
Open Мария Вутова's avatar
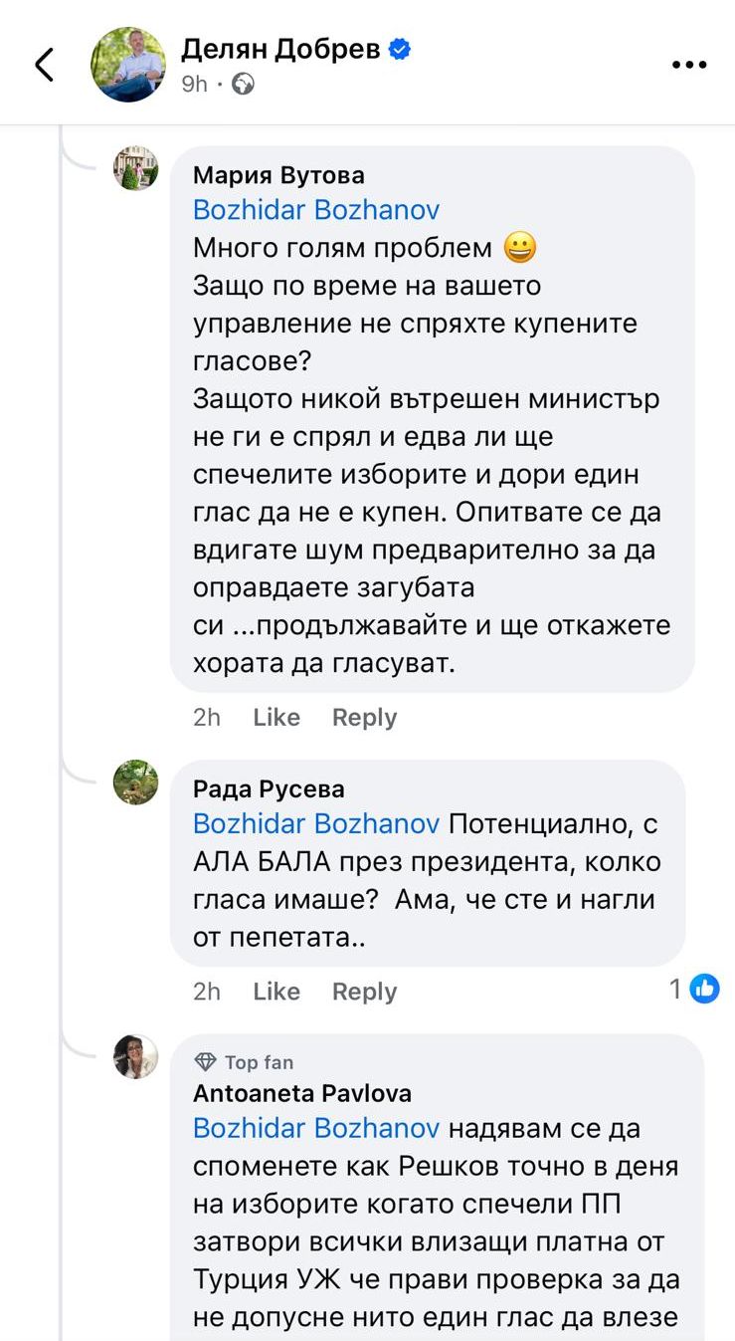click(x=134, y=168)
